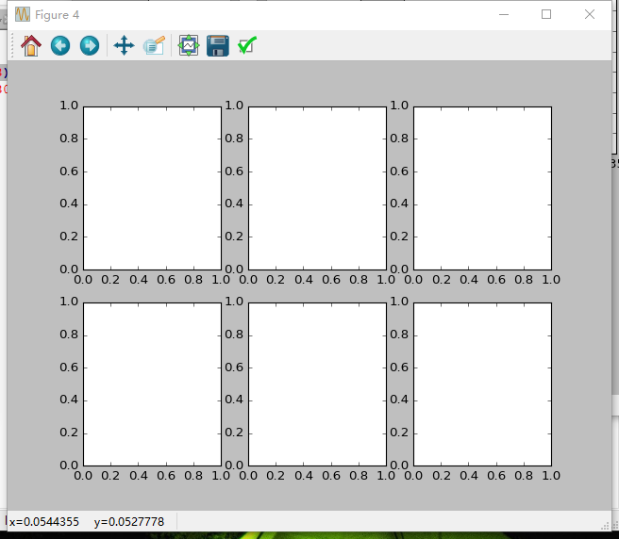This screenshot has height=539, width=619.
Task: Minimize the Figure 4 window
Action: [x=504, y=14]
